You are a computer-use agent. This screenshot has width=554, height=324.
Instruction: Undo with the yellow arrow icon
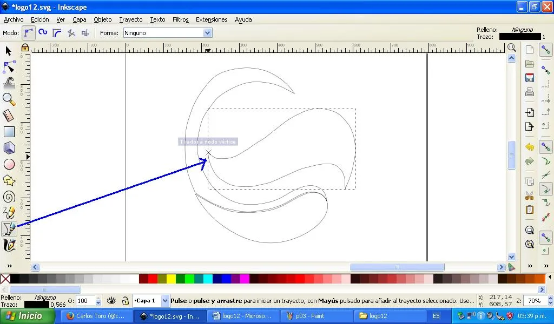[x=529, y=147]
